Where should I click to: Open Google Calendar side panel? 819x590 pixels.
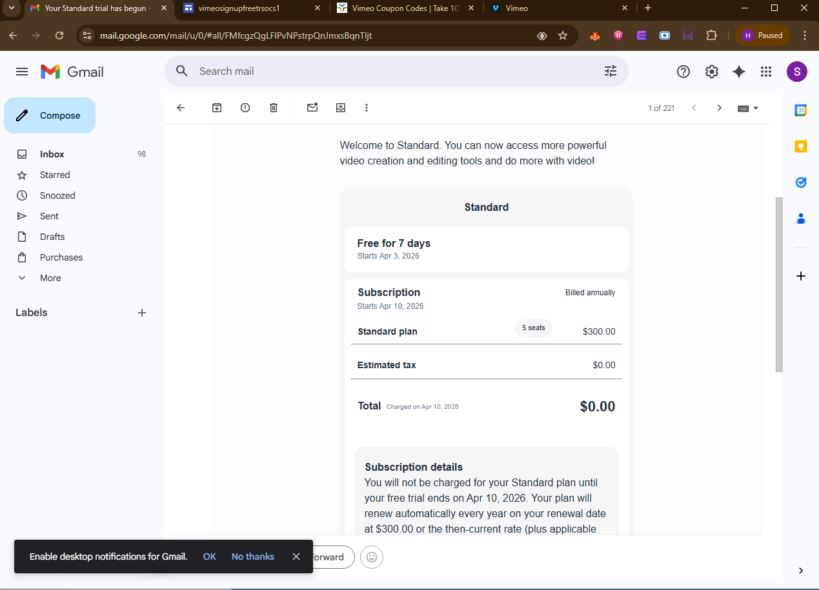coord(801,110)
